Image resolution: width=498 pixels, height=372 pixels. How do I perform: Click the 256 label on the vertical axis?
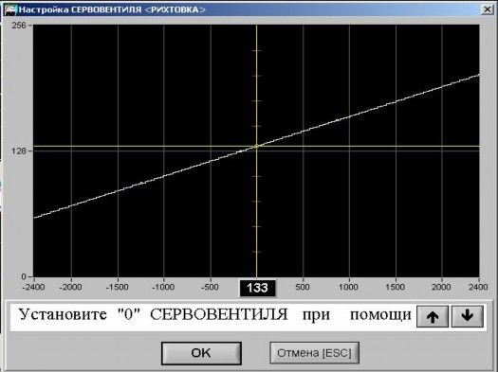19,26
